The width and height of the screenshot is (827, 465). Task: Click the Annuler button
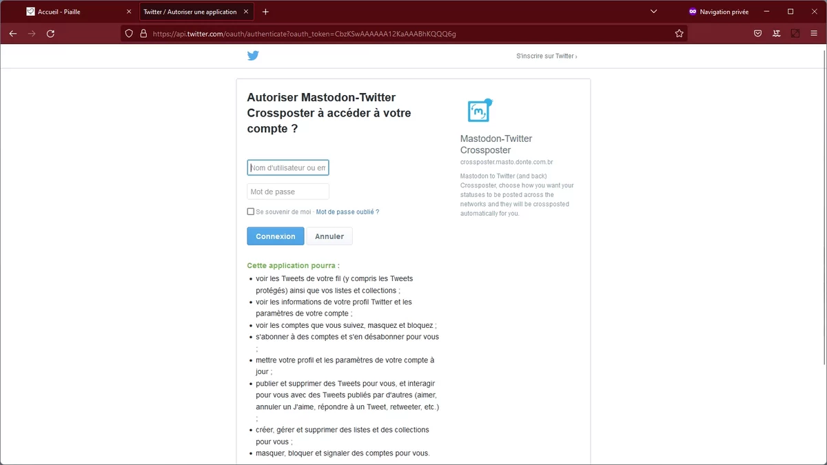[x=329, y=236]
